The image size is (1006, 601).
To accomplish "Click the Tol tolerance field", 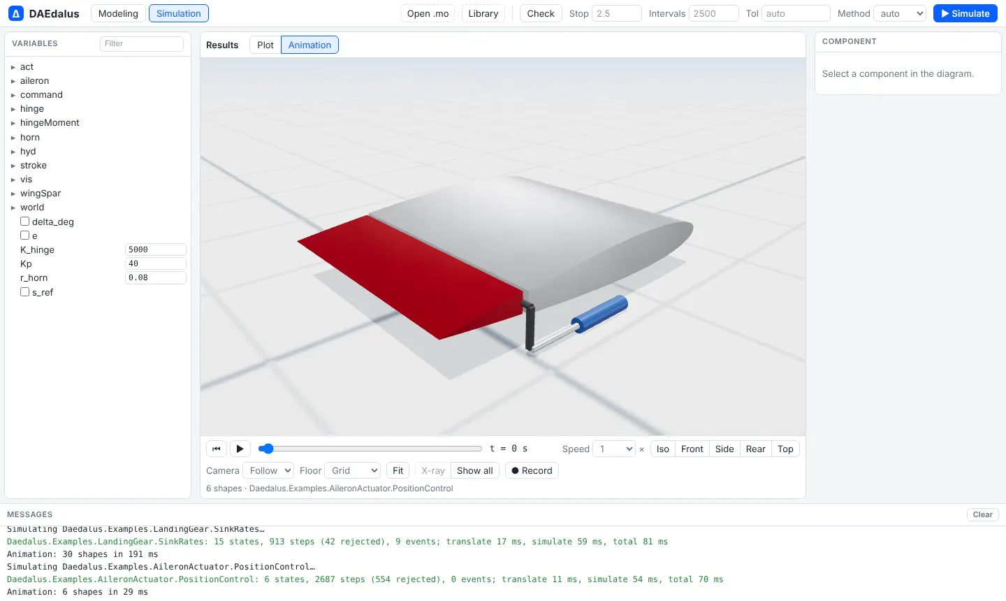I will (796, 13).
